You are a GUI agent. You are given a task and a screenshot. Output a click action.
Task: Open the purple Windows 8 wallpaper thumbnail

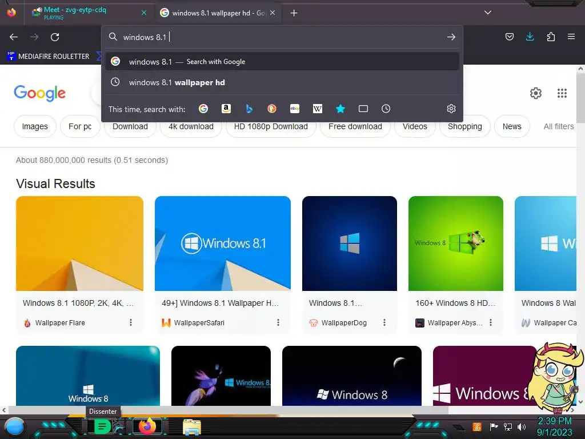485,376
